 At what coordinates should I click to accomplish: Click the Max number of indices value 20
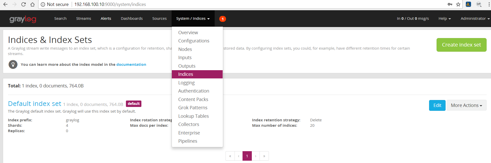click(312, 125)
